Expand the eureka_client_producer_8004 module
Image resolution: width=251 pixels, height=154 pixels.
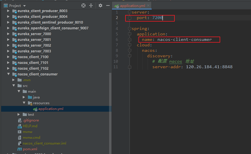(8, 17)
